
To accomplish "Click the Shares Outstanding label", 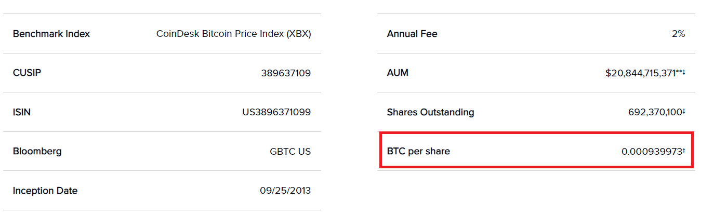I will pyautogui.click(x=431, y=112).
